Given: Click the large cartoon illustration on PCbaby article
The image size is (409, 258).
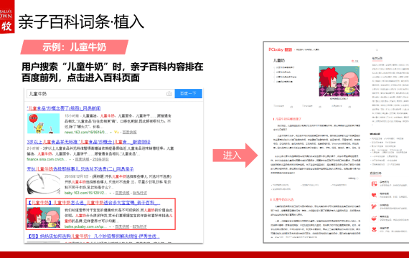Looking at the screenshot, I should [339, 81].
